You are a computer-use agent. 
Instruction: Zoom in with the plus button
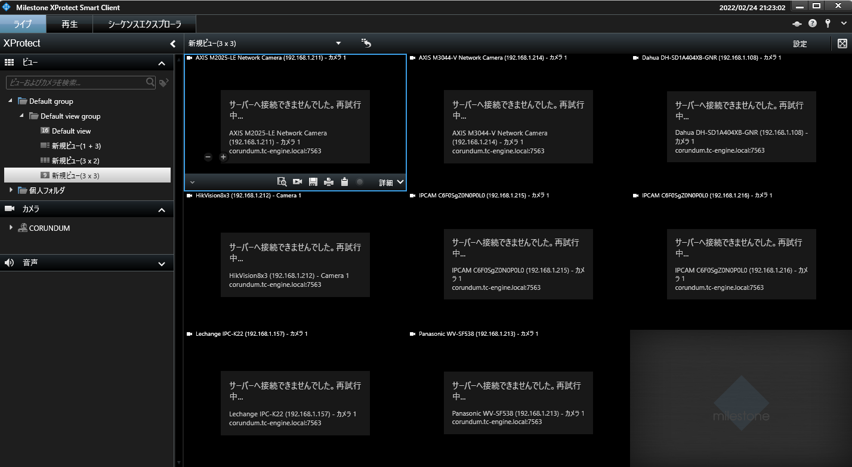pos(223,157)
